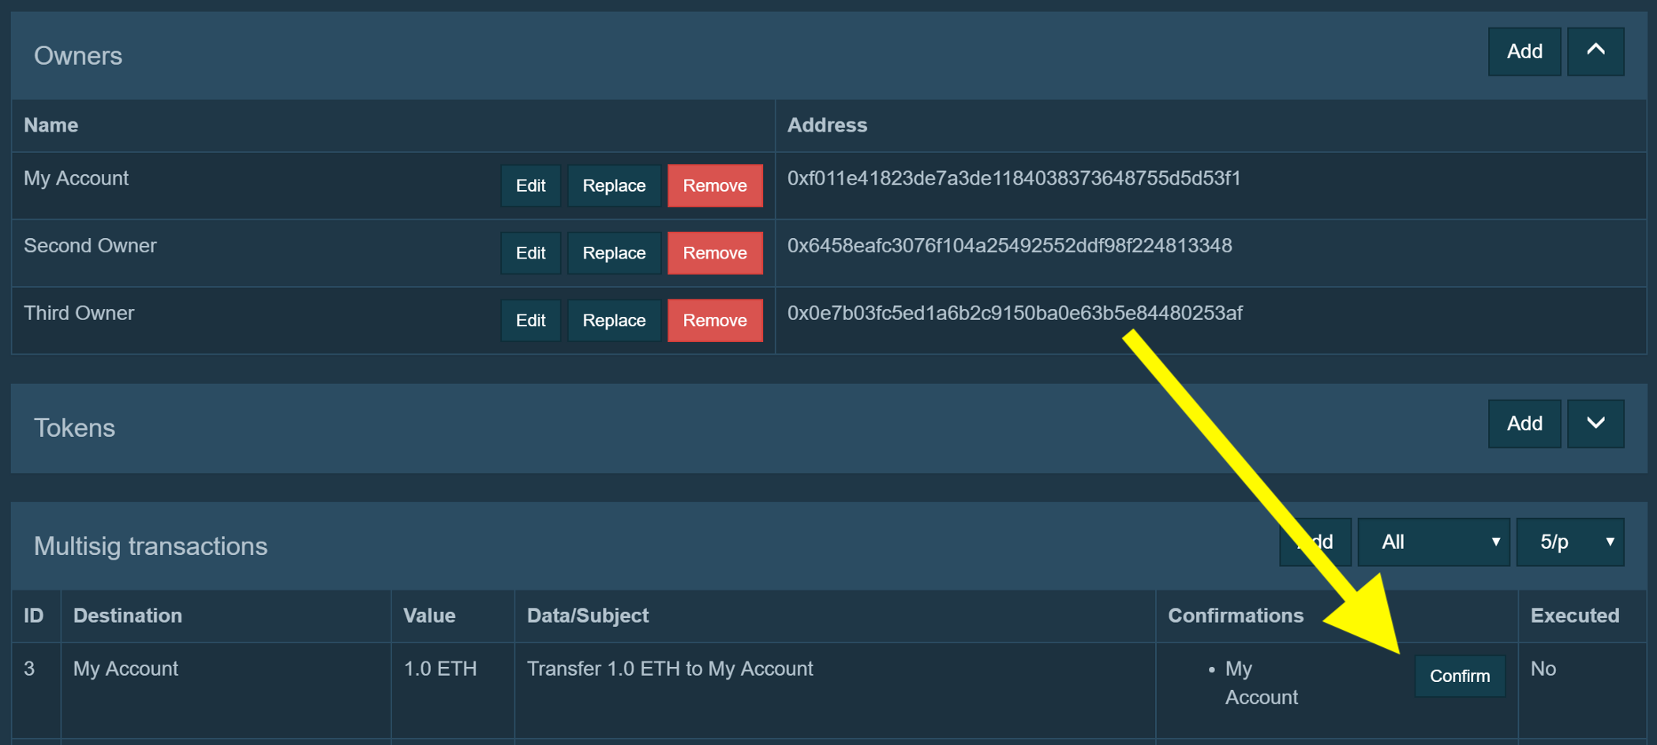Viewport: 1657px width, 745px height.
Task: Open the 5/p page size dropdown
Action: 1569,542
